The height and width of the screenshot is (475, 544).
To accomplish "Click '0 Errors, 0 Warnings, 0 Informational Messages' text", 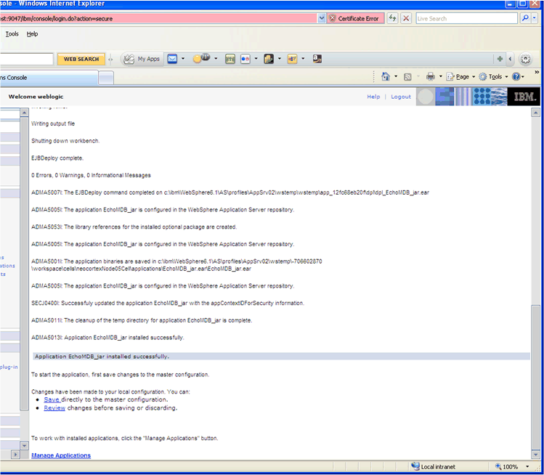I will click(x=91, y=176).
